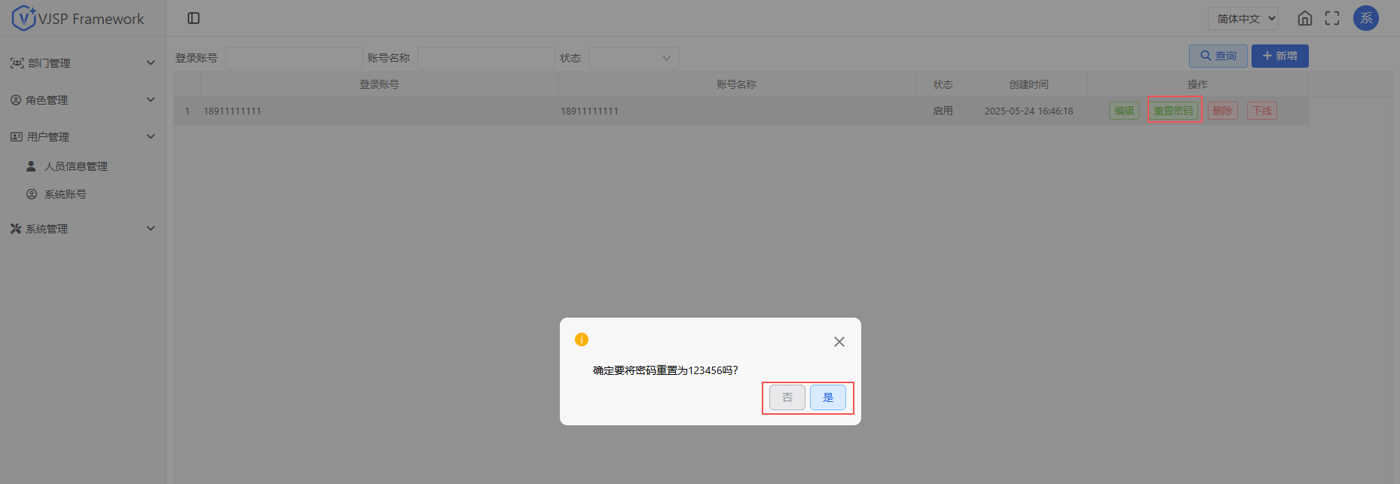
Task: Confirm password reset with 是
Action: coord(827,397)
